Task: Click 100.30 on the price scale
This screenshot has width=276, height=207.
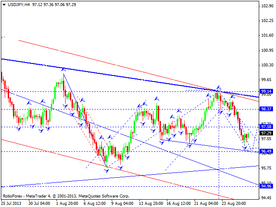Action: pyautogui.click(x=267, y=65)
